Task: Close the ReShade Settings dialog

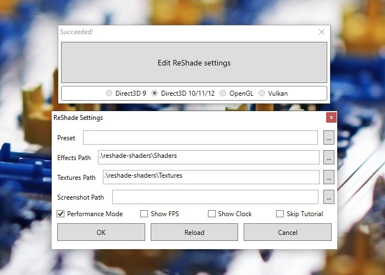Action: point(331,117)
